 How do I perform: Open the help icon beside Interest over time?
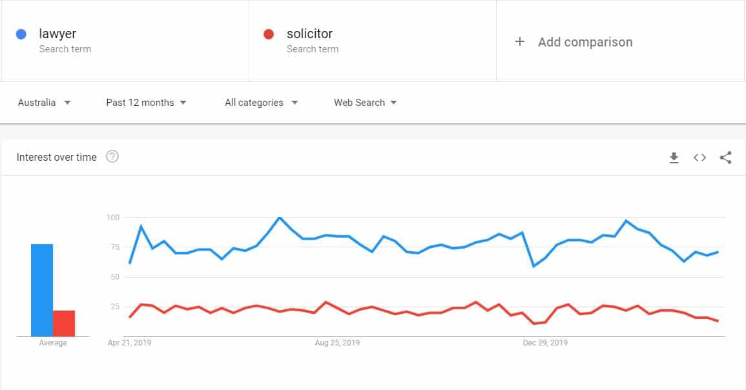click(112, 157)
